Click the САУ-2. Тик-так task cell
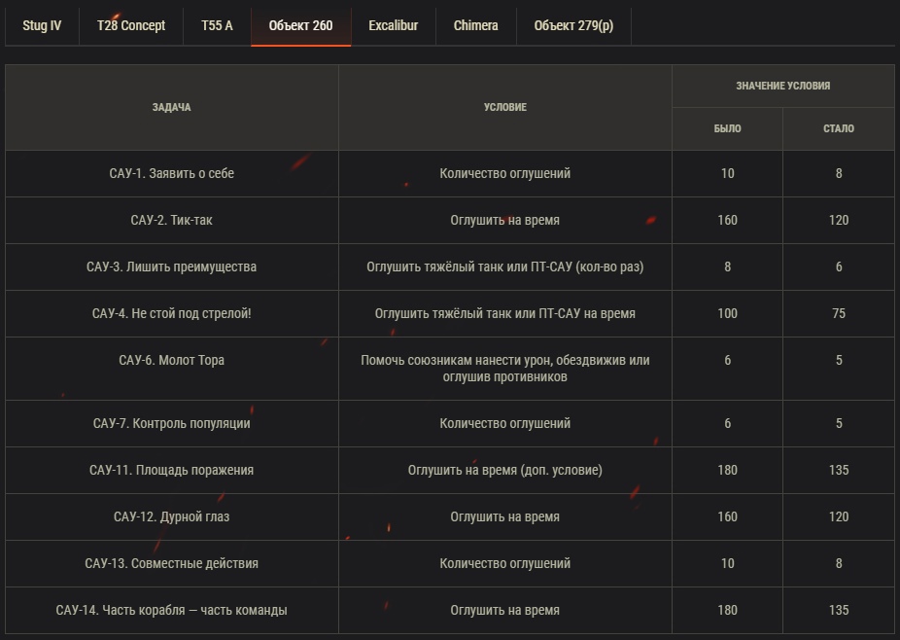 172,221
